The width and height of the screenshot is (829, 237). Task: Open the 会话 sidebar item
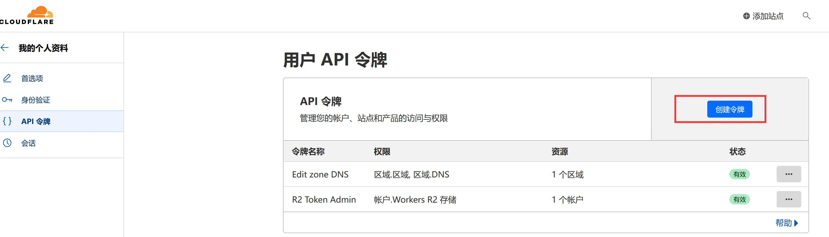point(62,143)
